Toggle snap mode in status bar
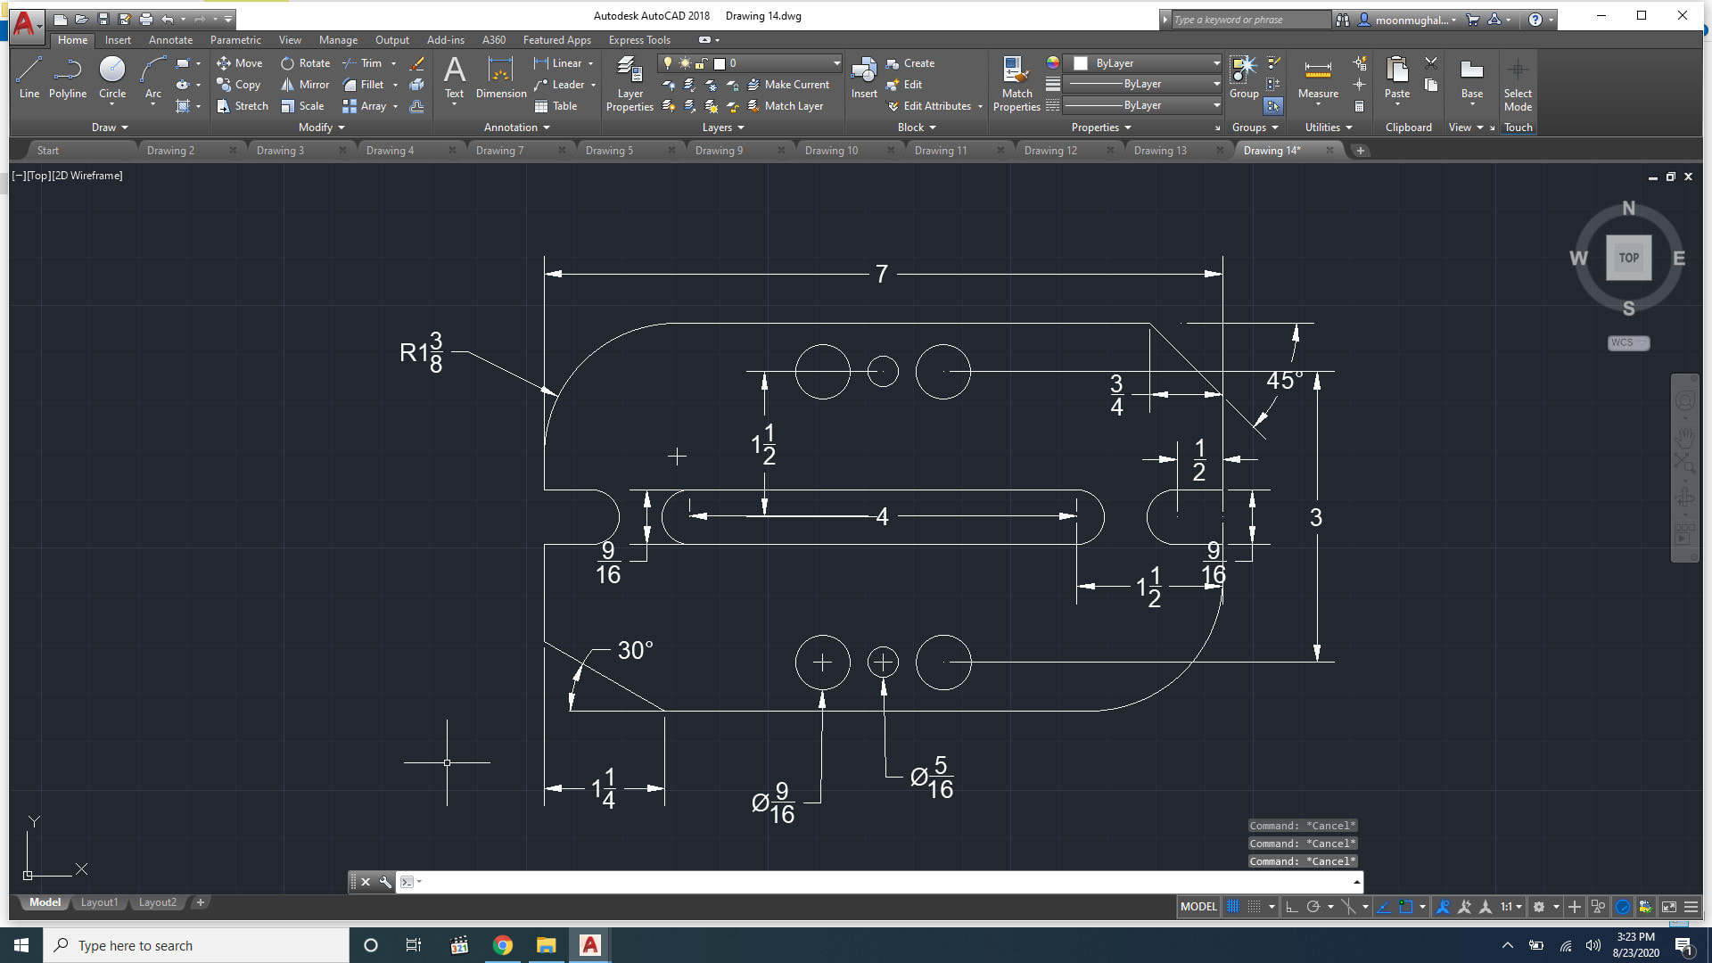This screenshot has height=963, width=1712. (1255, 907)
